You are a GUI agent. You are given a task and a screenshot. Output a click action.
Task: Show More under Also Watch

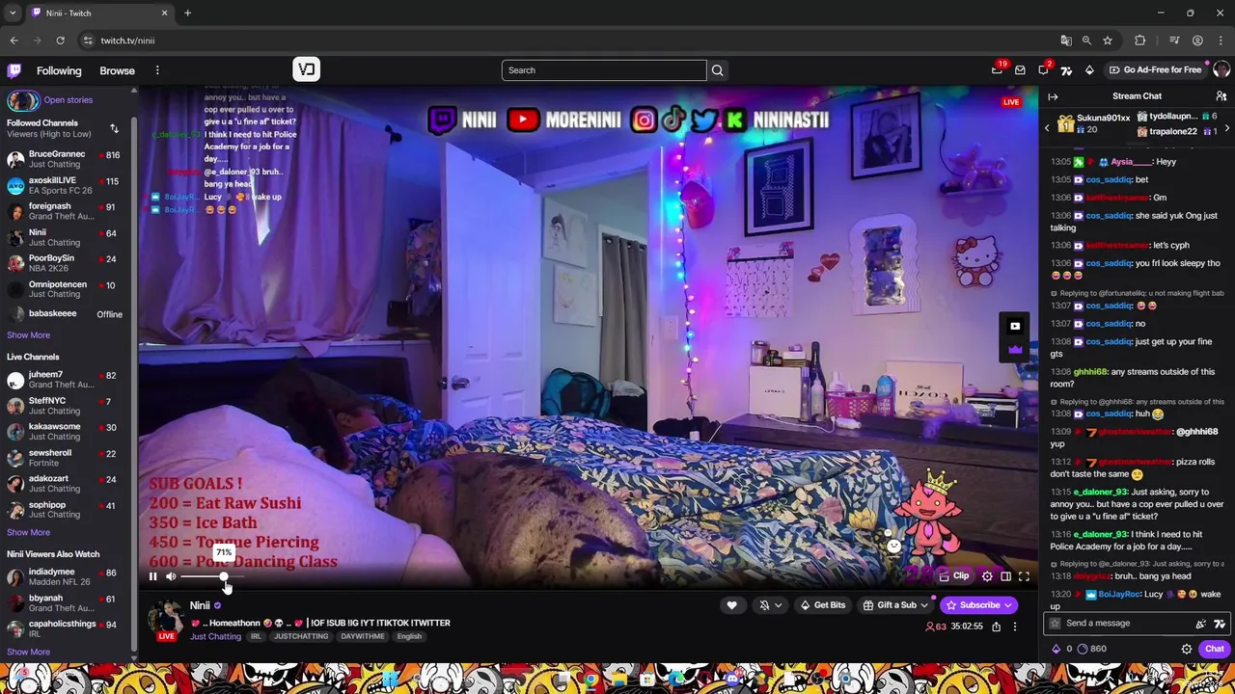pyautogui.click(x=28, y=652)
